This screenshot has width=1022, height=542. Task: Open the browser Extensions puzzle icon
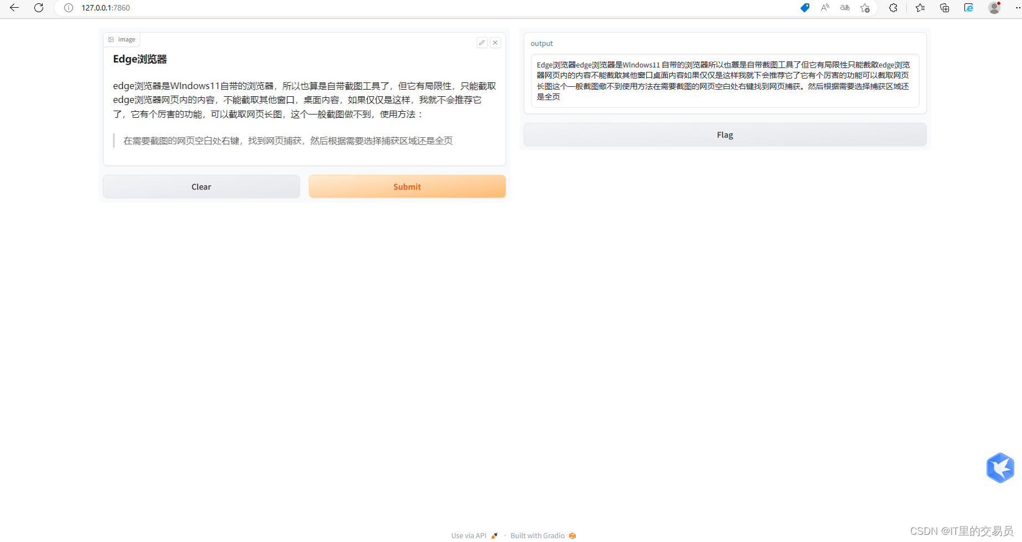[893, 8]
